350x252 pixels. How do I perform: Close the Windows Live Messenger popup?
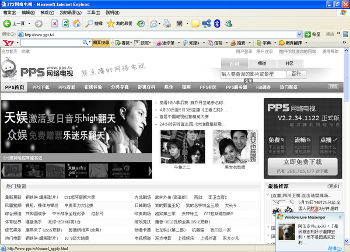(x=339, y=217)
